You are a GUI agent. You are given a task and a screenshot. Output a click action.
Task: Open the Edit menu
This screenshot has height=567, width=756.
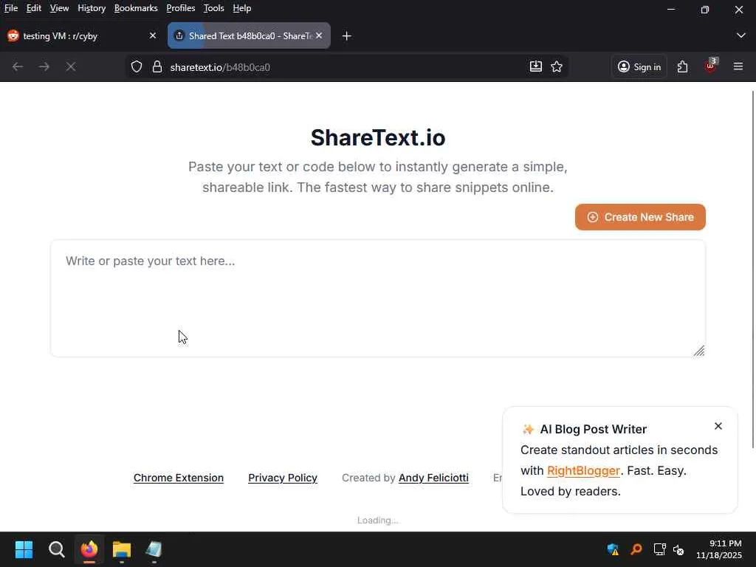[x=34, y=8]
